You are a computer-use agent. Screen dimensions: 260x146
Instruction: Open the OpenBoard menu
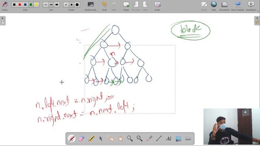tap(251, 6)
